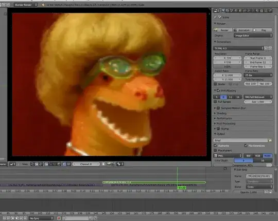This screenshot has height=221, width=278.
Task: Click the Edit Strip Name field
Action: (x=259, y=176)
